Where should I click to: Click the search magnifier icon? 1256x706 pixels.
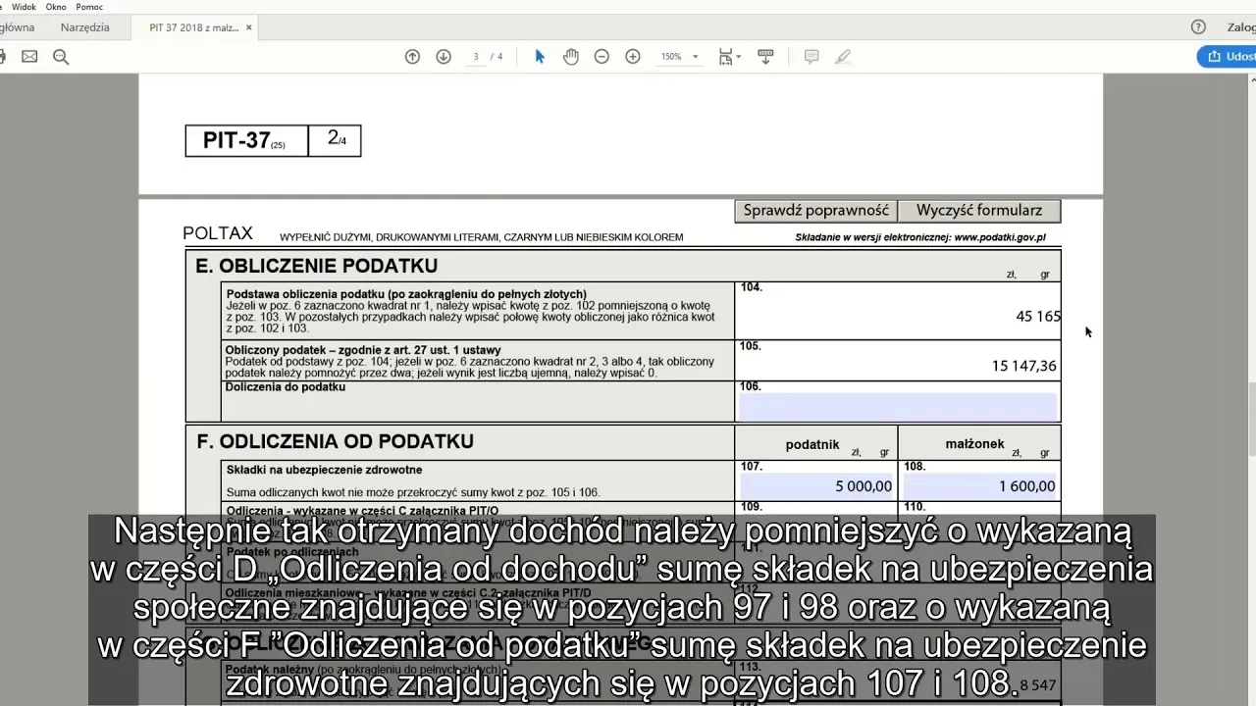(61, 56)
